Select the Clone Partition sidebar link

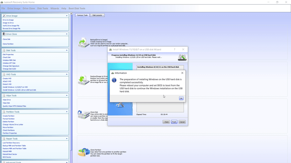[x=8, y=44]
